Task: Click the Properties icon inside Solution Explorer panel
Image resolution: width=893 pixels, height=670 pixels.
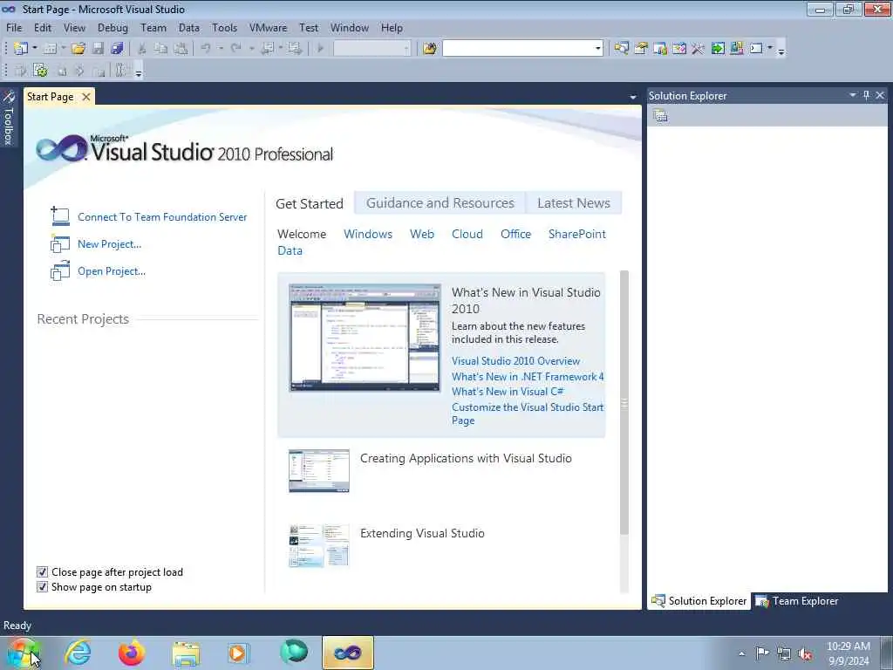Action: pyautogui.click(x=661, y=116)
